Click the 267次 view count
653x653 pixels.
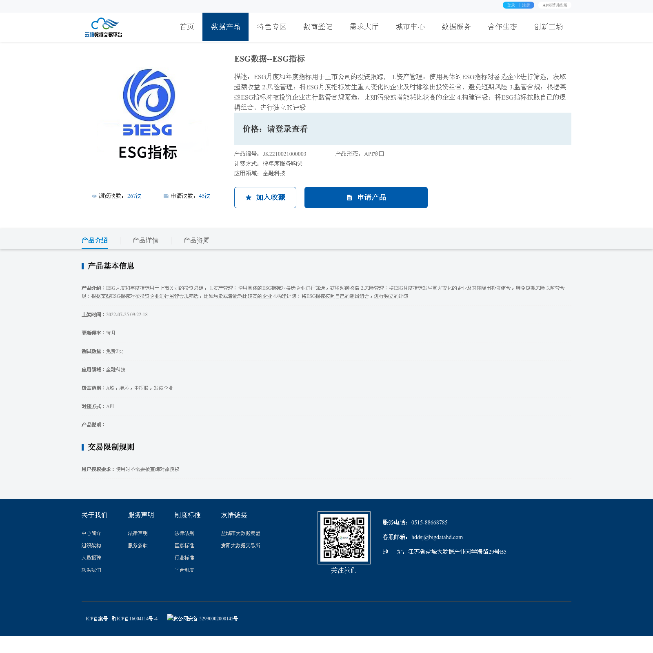[x=134, y=196]
